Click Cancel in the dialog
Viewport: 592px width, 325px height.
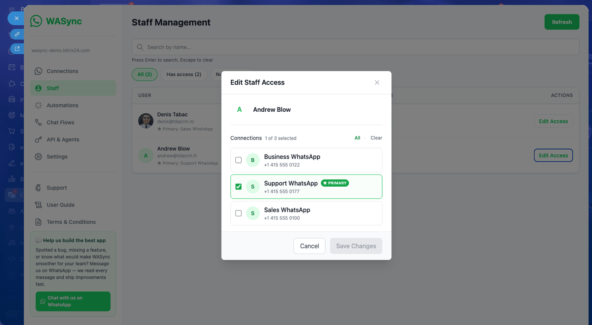click(310, 246)
